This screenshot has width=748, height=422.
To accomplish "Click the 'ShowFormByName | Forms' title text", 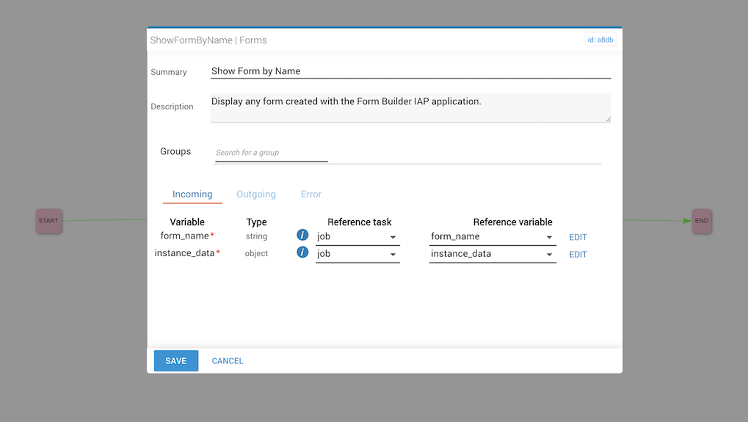I will 208,40.
